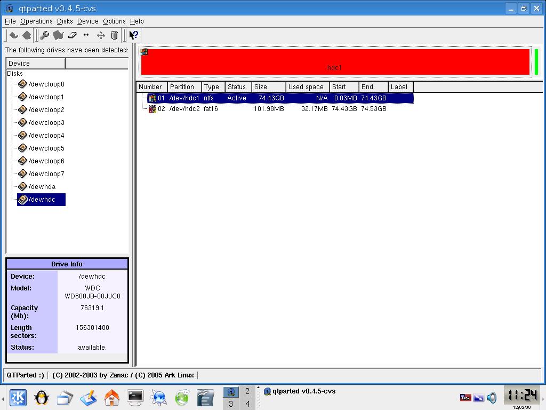Screen dimensions: 546x410
Task: Expand the system tray arrow beside the clock
Action: pyautogui.click(x=542, y=399)
